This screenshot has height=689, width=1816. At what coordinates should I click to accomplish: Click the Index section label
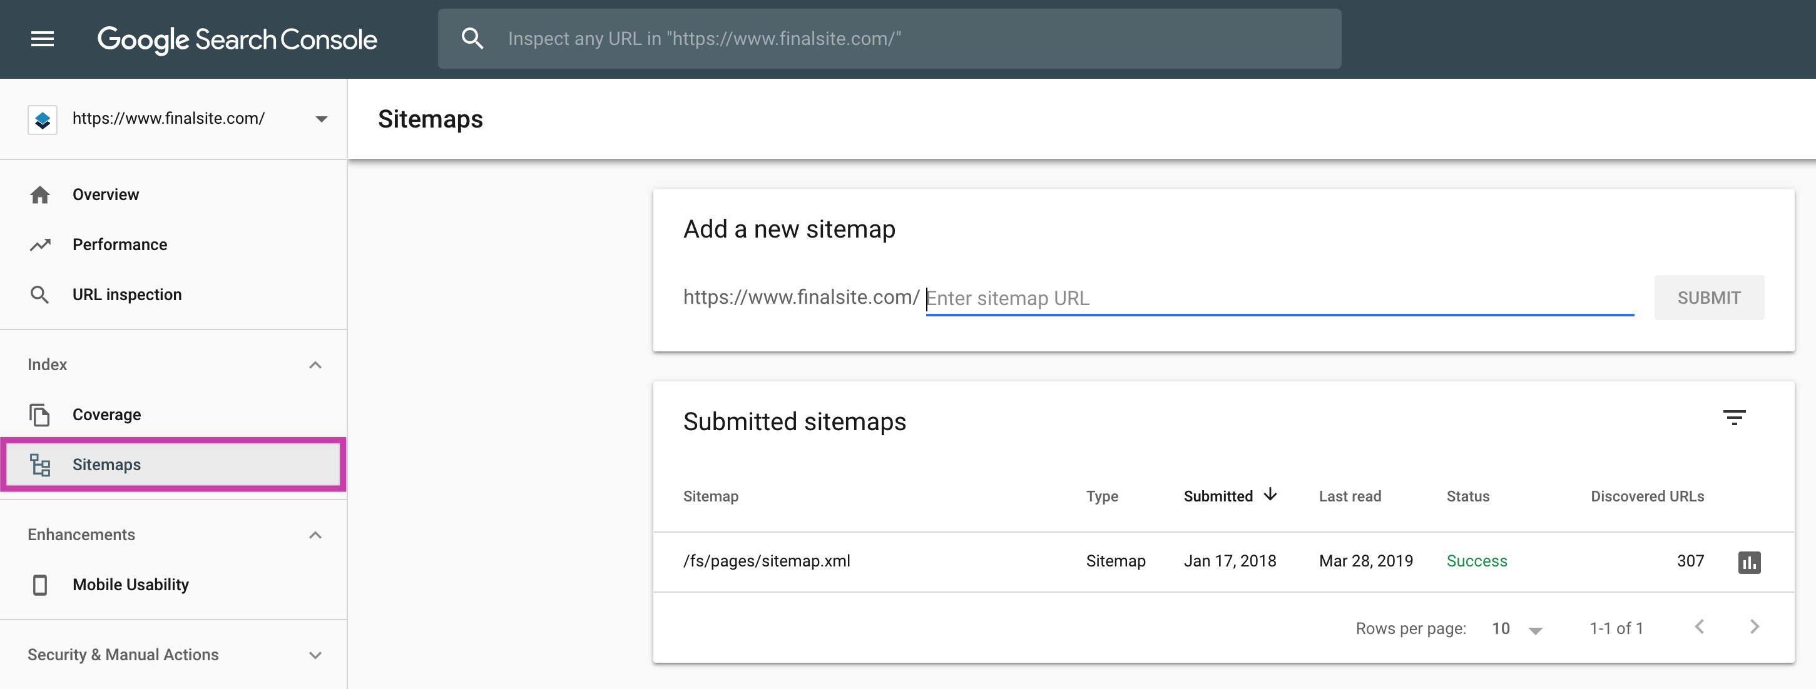pyautogui.click(x=47, y=365)
